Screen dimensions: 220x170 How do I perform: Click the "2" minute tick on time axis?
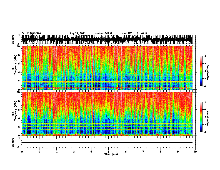pyautogui.click(x=57, y=152)
